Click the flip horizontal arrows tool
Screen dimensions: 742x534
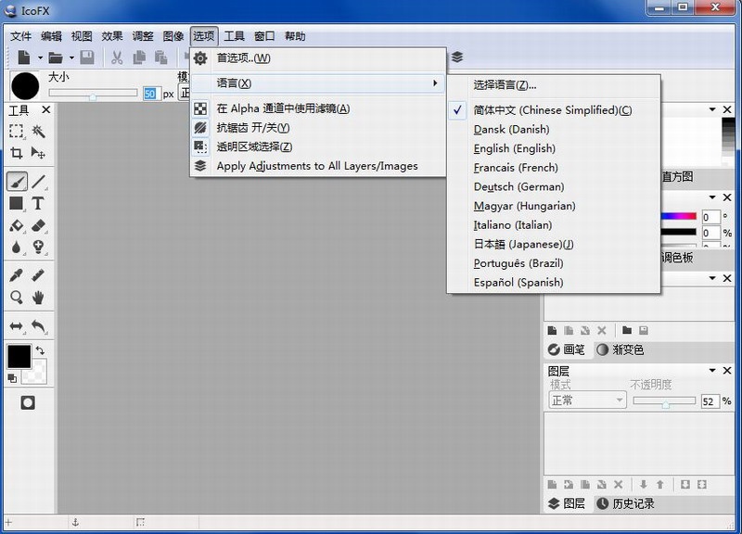(16, 326)
